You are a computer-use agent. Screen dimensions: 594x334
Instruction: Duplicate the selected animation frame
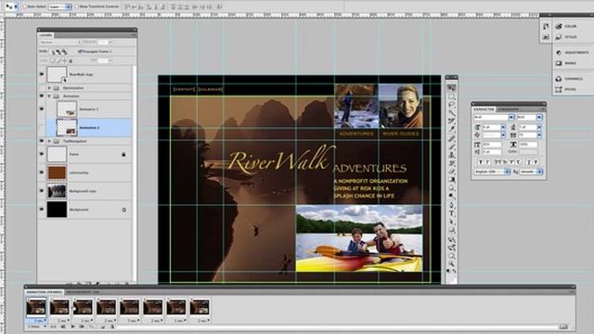(103, 327)
